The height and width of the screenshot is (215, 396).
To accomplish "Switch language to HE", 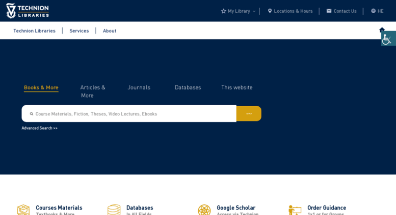I will (x=380, y=11).
